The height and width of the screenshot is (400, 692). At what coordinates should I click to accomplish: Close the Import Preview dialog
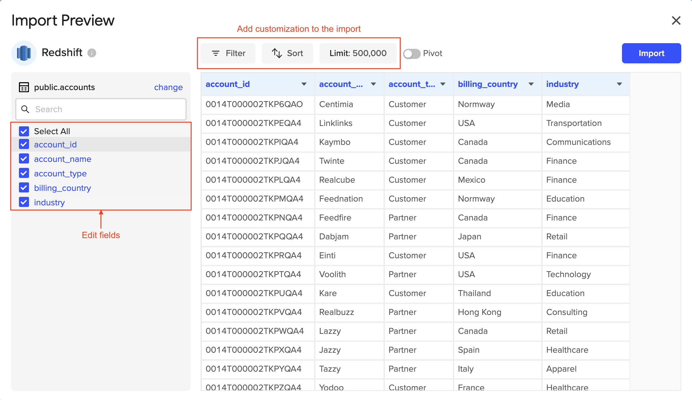676,21
